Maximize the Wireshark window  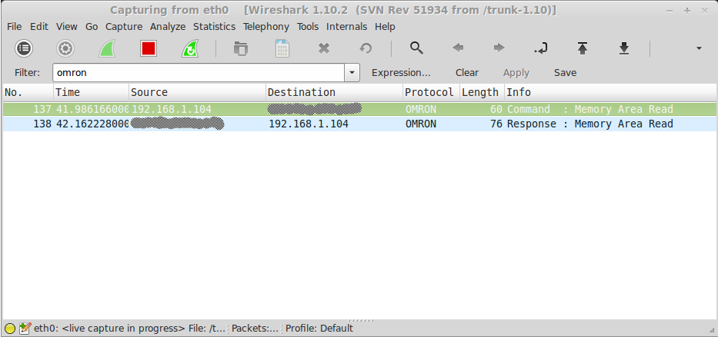click(687, 11)
